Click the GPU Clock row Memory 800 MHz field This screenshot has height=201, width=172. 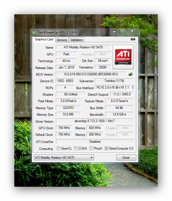95,128
